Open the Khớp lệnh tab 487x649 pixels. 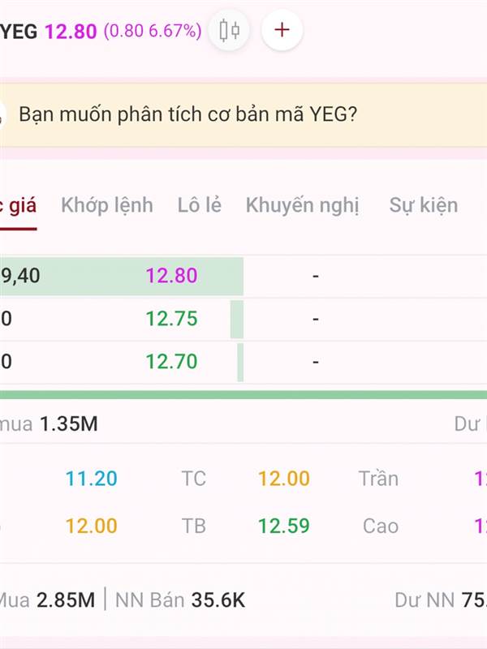point(107,205)
